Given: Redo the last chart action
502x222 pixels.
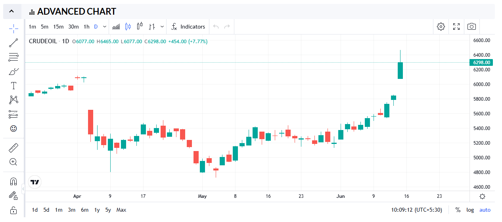Looking at the screenshot, I should (x=227, y=27).
